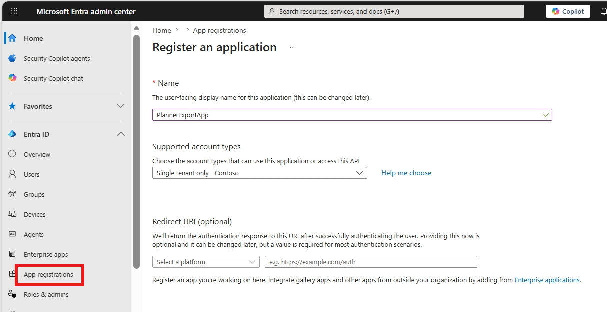Click the sidebar vertical scrollbar thumb

point(136,152)
